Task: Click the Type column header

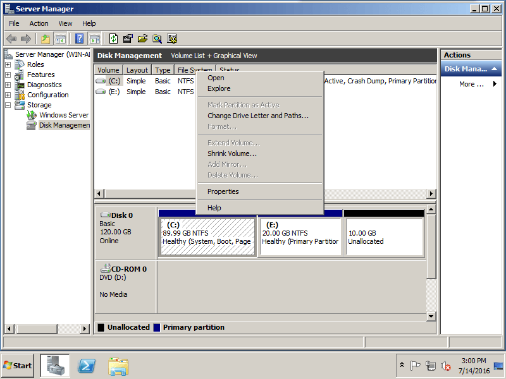Action: (163, 70)
